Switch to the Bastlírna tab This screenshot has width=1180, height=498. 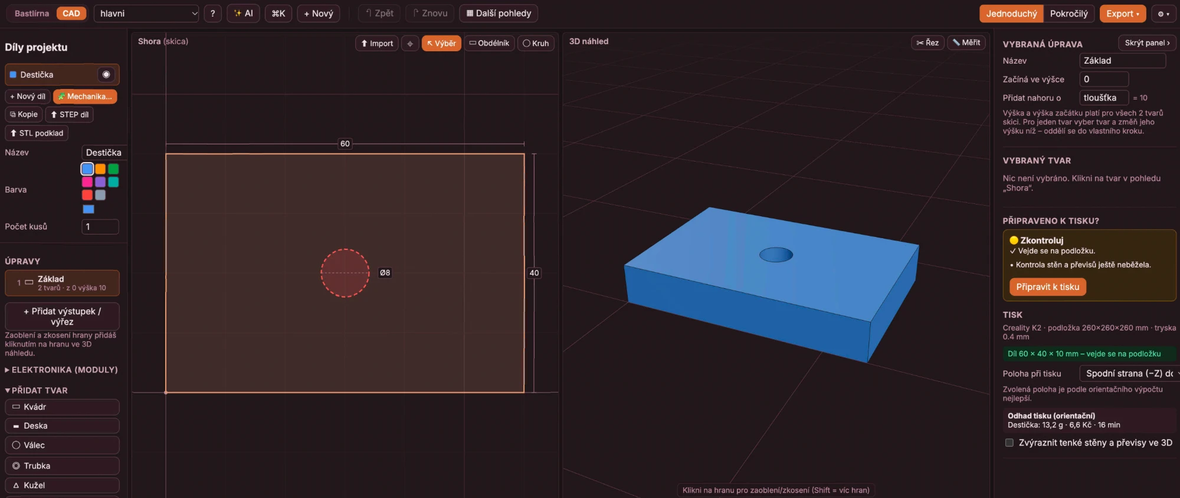point(32,14)
